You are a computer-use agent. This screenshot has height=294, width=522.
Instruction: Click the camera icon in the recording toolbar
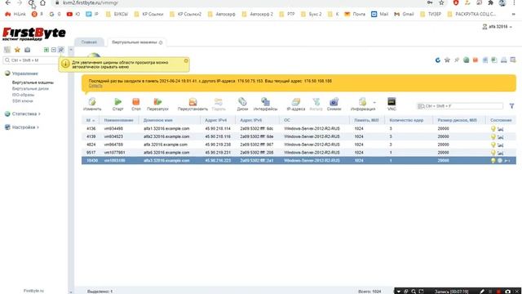pyautogui.click(x=507, y=292)
